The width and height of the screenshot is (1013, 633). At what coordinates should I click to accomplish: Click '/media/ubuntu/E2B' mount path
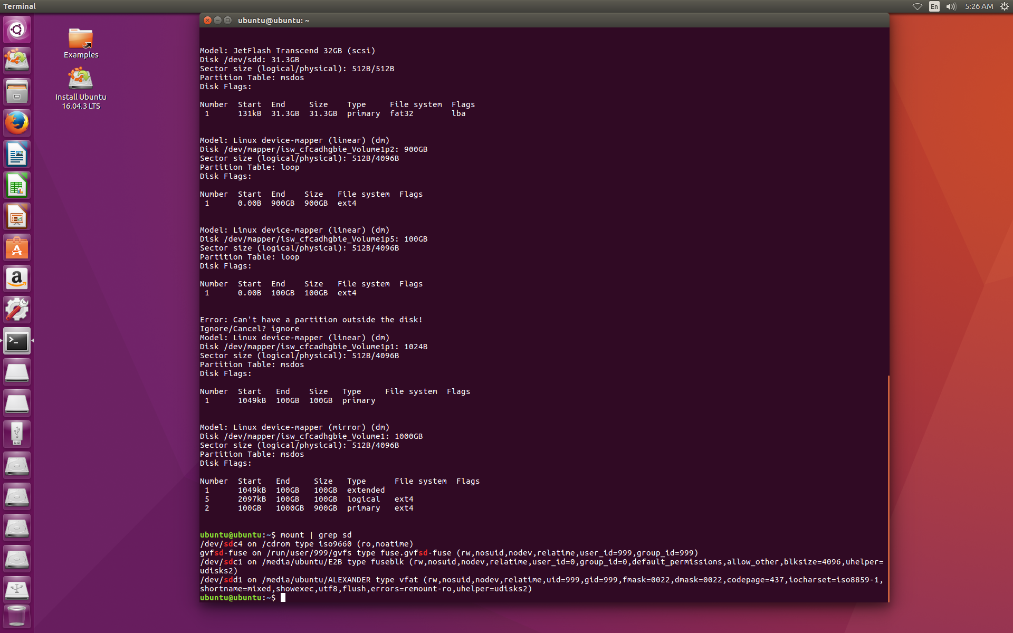[x=302, y=562]
